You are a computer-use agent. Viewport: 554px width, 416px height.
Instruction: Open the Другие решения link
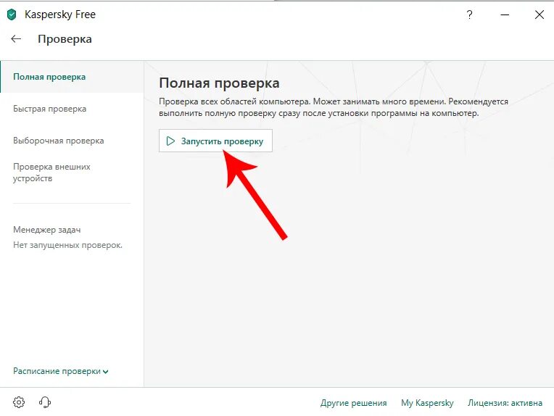click(353, 402)
